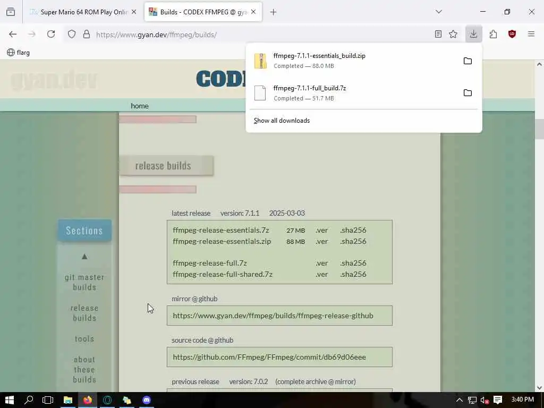The image size is (544, 408).
Task: Open the Firefox hamburger menu
Action: (x=531, y=34)
